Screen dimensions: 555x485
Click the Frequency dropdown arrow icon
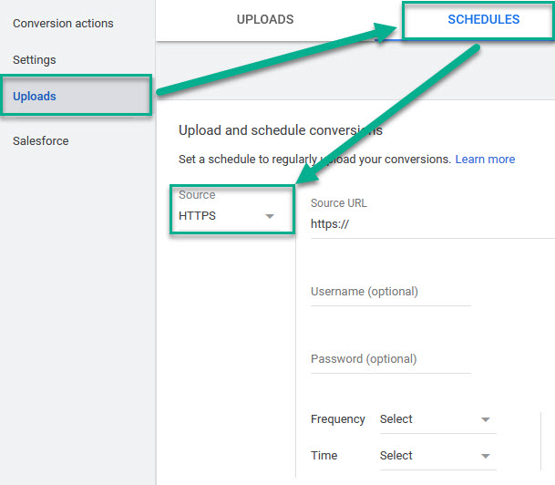(486, 420)
